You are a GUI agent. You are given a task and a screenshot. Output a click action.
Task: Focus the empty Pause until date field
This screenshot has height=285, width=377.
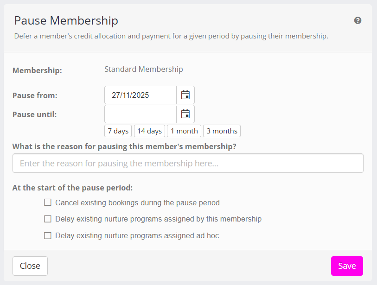141,114
